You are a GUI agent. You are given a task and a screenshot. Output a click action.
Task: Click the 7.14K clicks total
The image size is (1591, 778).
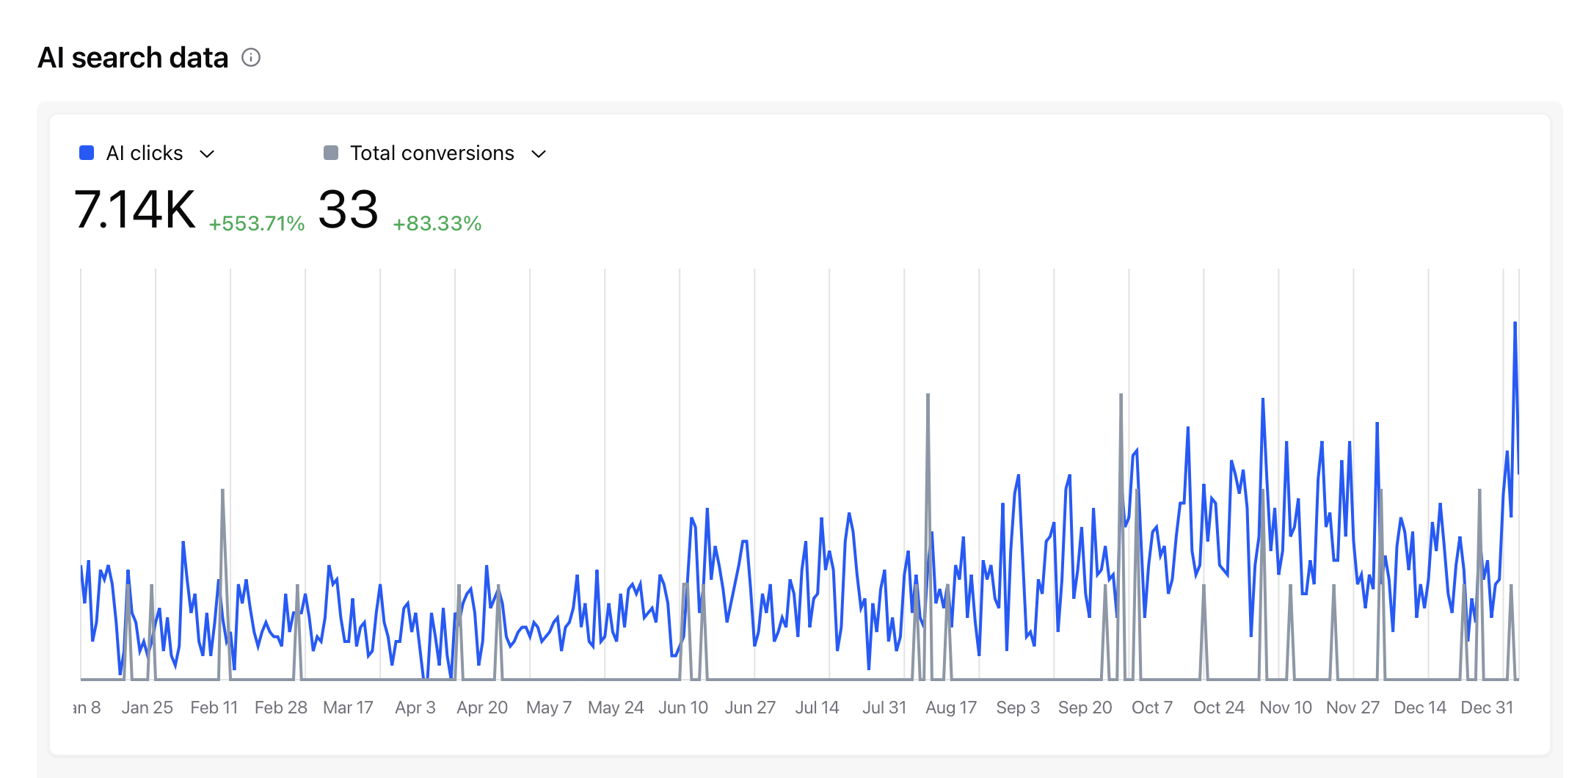coord(135,210)
